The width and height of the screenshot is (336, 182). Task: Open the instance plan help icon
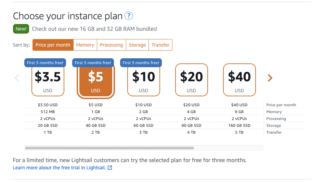129,16
